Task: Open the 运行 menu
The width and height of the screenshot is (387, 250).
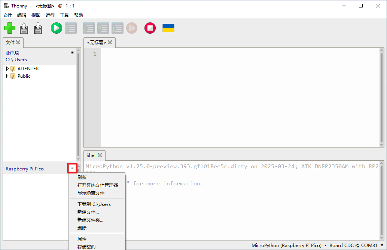Action: click(50, 15)
